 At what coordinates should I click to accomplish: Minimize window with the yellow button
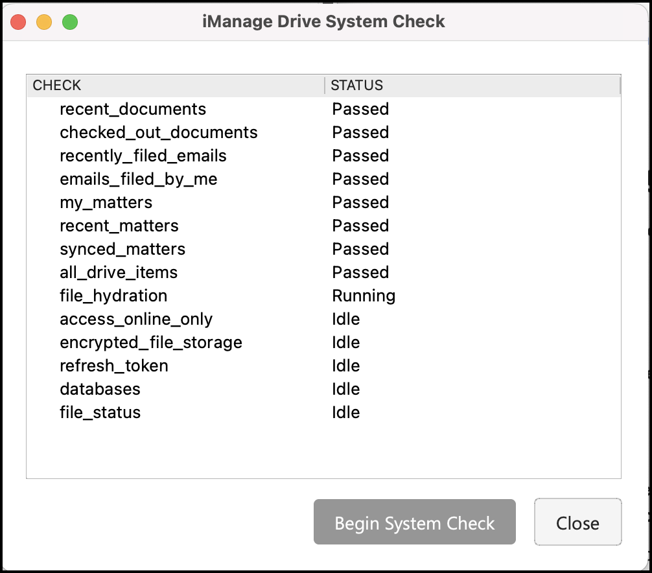(44, 22)
